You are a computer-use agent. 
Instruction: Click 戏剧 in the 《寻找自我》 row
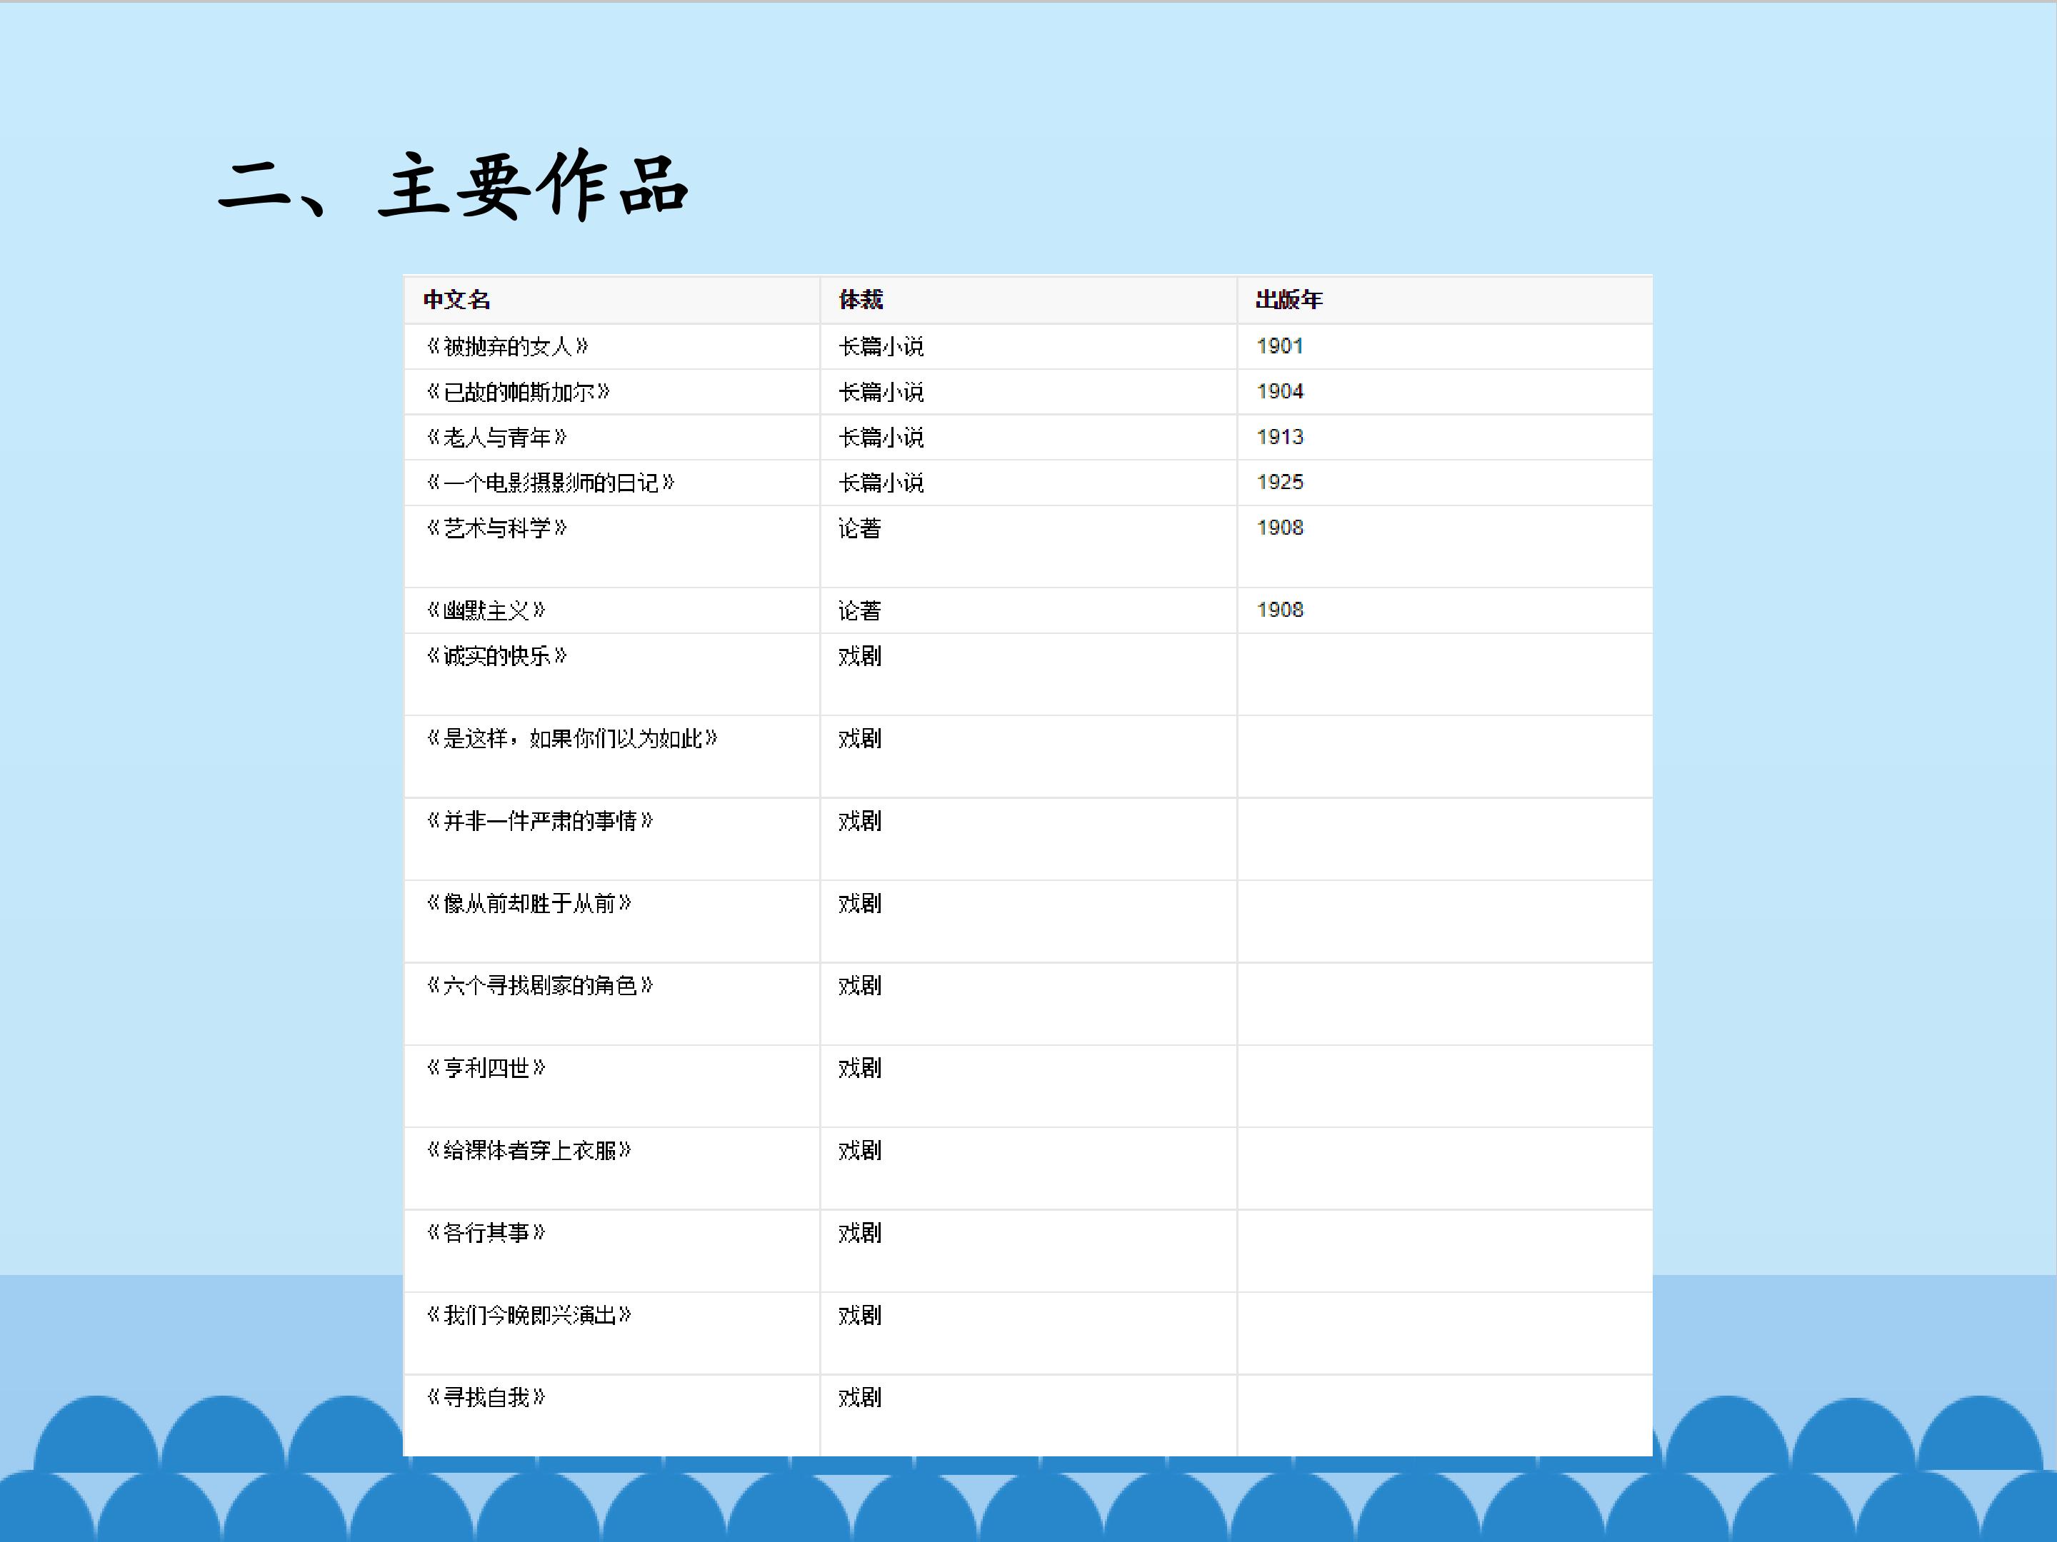(859, 1397)
